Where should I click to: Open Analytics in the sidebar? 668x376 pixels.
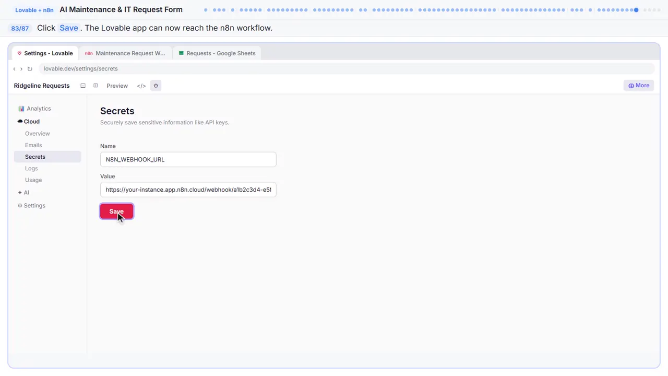pyautogui.click(x=34, y=109)
